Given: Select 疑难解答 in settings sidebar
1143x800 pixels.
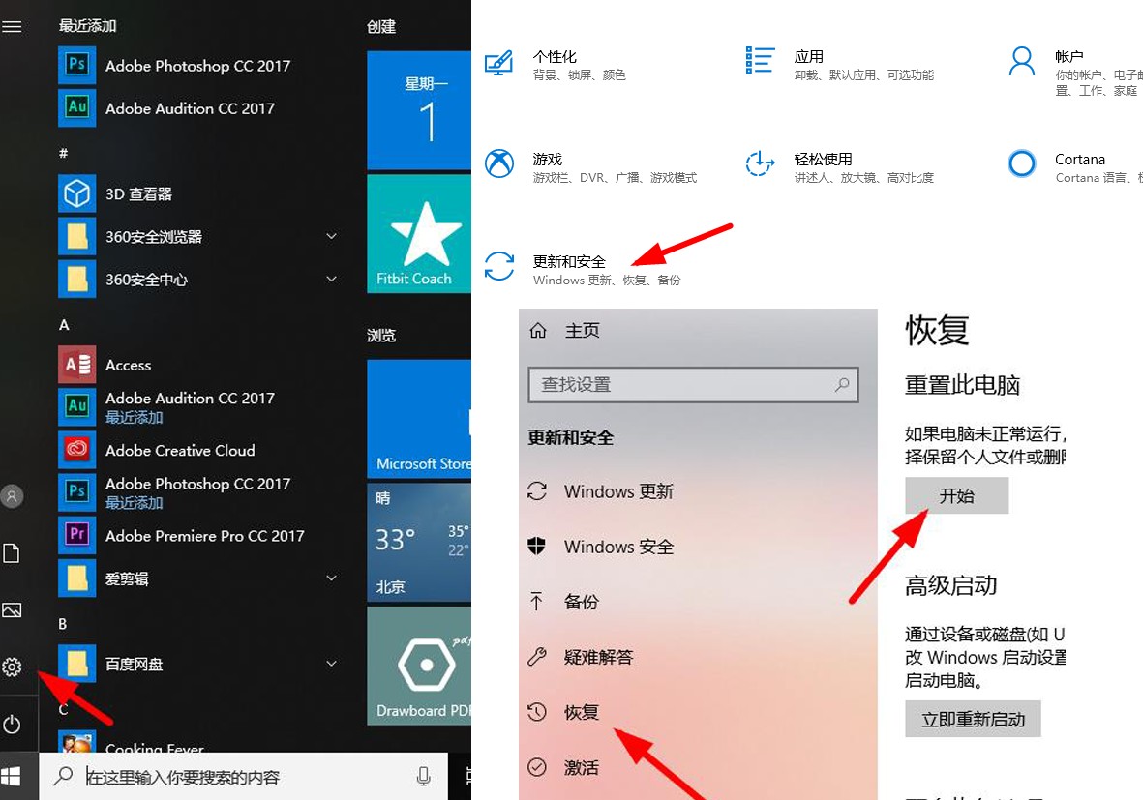Looking at the screenshot, I should [581, 657].
